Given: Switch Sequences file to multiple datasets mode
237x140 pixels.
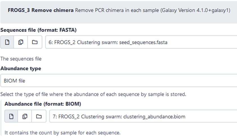Looking at the screenshot, I should pos(21,42).
